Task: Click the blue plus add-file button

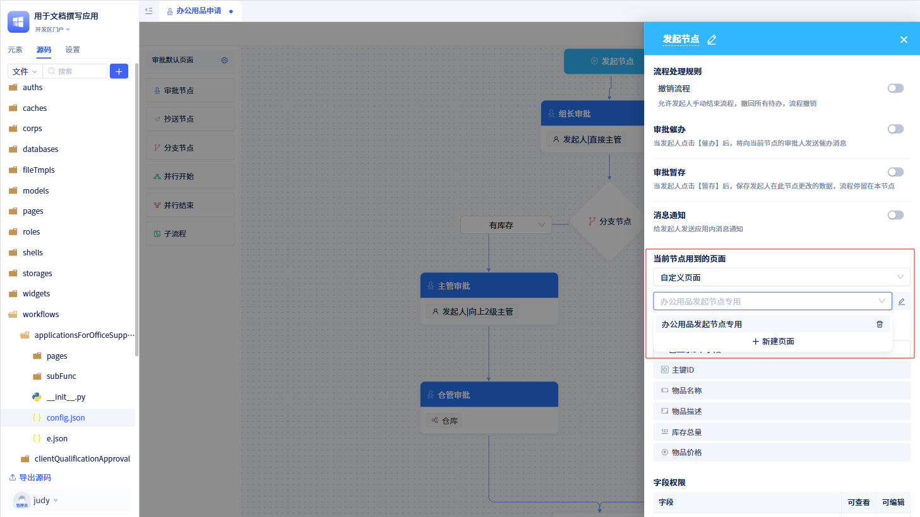Action: tap(119, 71)
